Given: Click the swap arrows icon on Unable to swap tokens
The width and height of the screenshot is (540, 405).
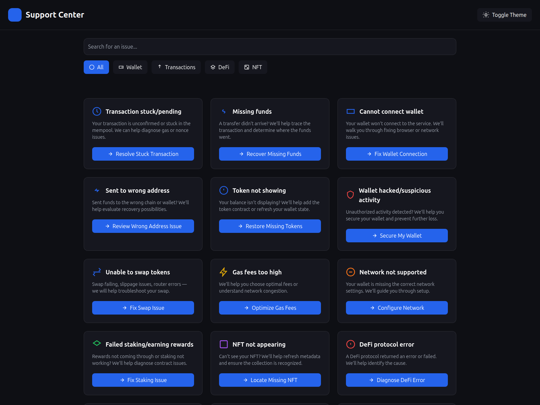Looking at the screenshot, I should (97, 272).
